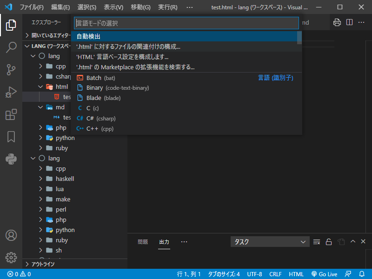Switch to the 出力 panel tab
Screen dimensions: 372x279
tap(164, 242)
